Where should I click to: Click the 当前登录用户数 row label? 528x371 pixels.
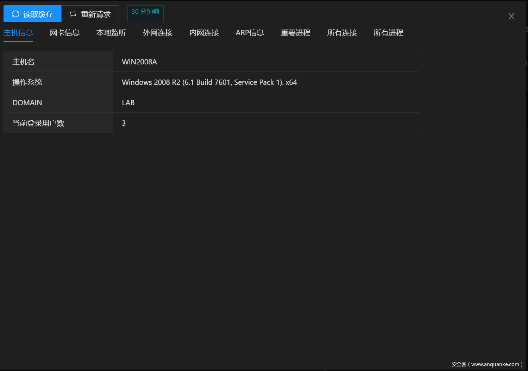click(x=38, y=123)
